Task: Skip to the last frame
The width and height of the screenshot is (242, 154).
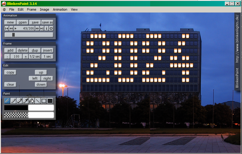Action: pos(42,28)
